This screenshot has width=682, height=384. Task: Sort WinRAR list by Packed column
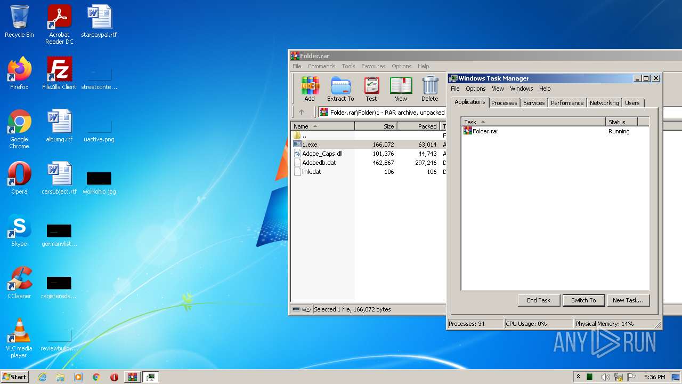(x=418, y=126)
